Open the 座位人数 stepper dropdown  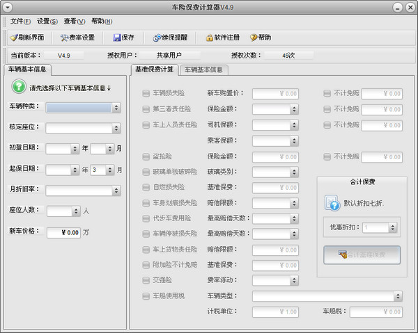click(x=63, y=211)
